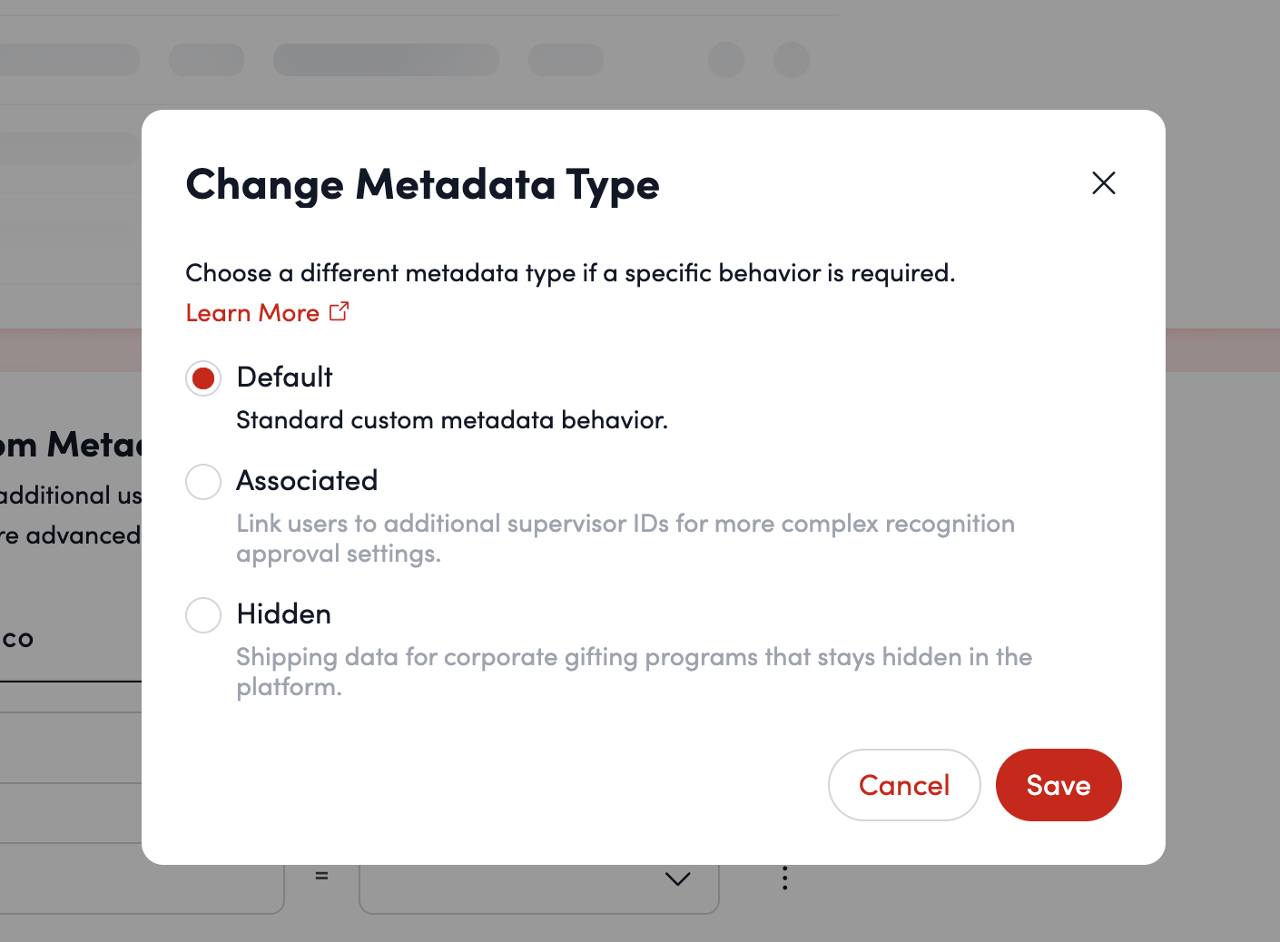
Task: Click the equals sign operator icon
Action: click(321, 877)
